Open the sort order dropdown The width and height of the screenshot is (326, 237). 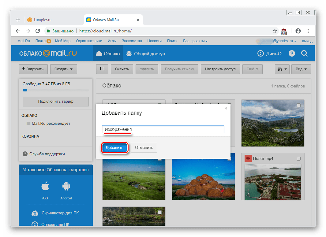282,69
